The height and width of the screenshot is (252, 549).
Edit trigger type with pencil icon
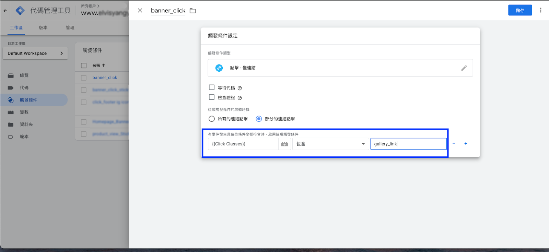(464, 68)
